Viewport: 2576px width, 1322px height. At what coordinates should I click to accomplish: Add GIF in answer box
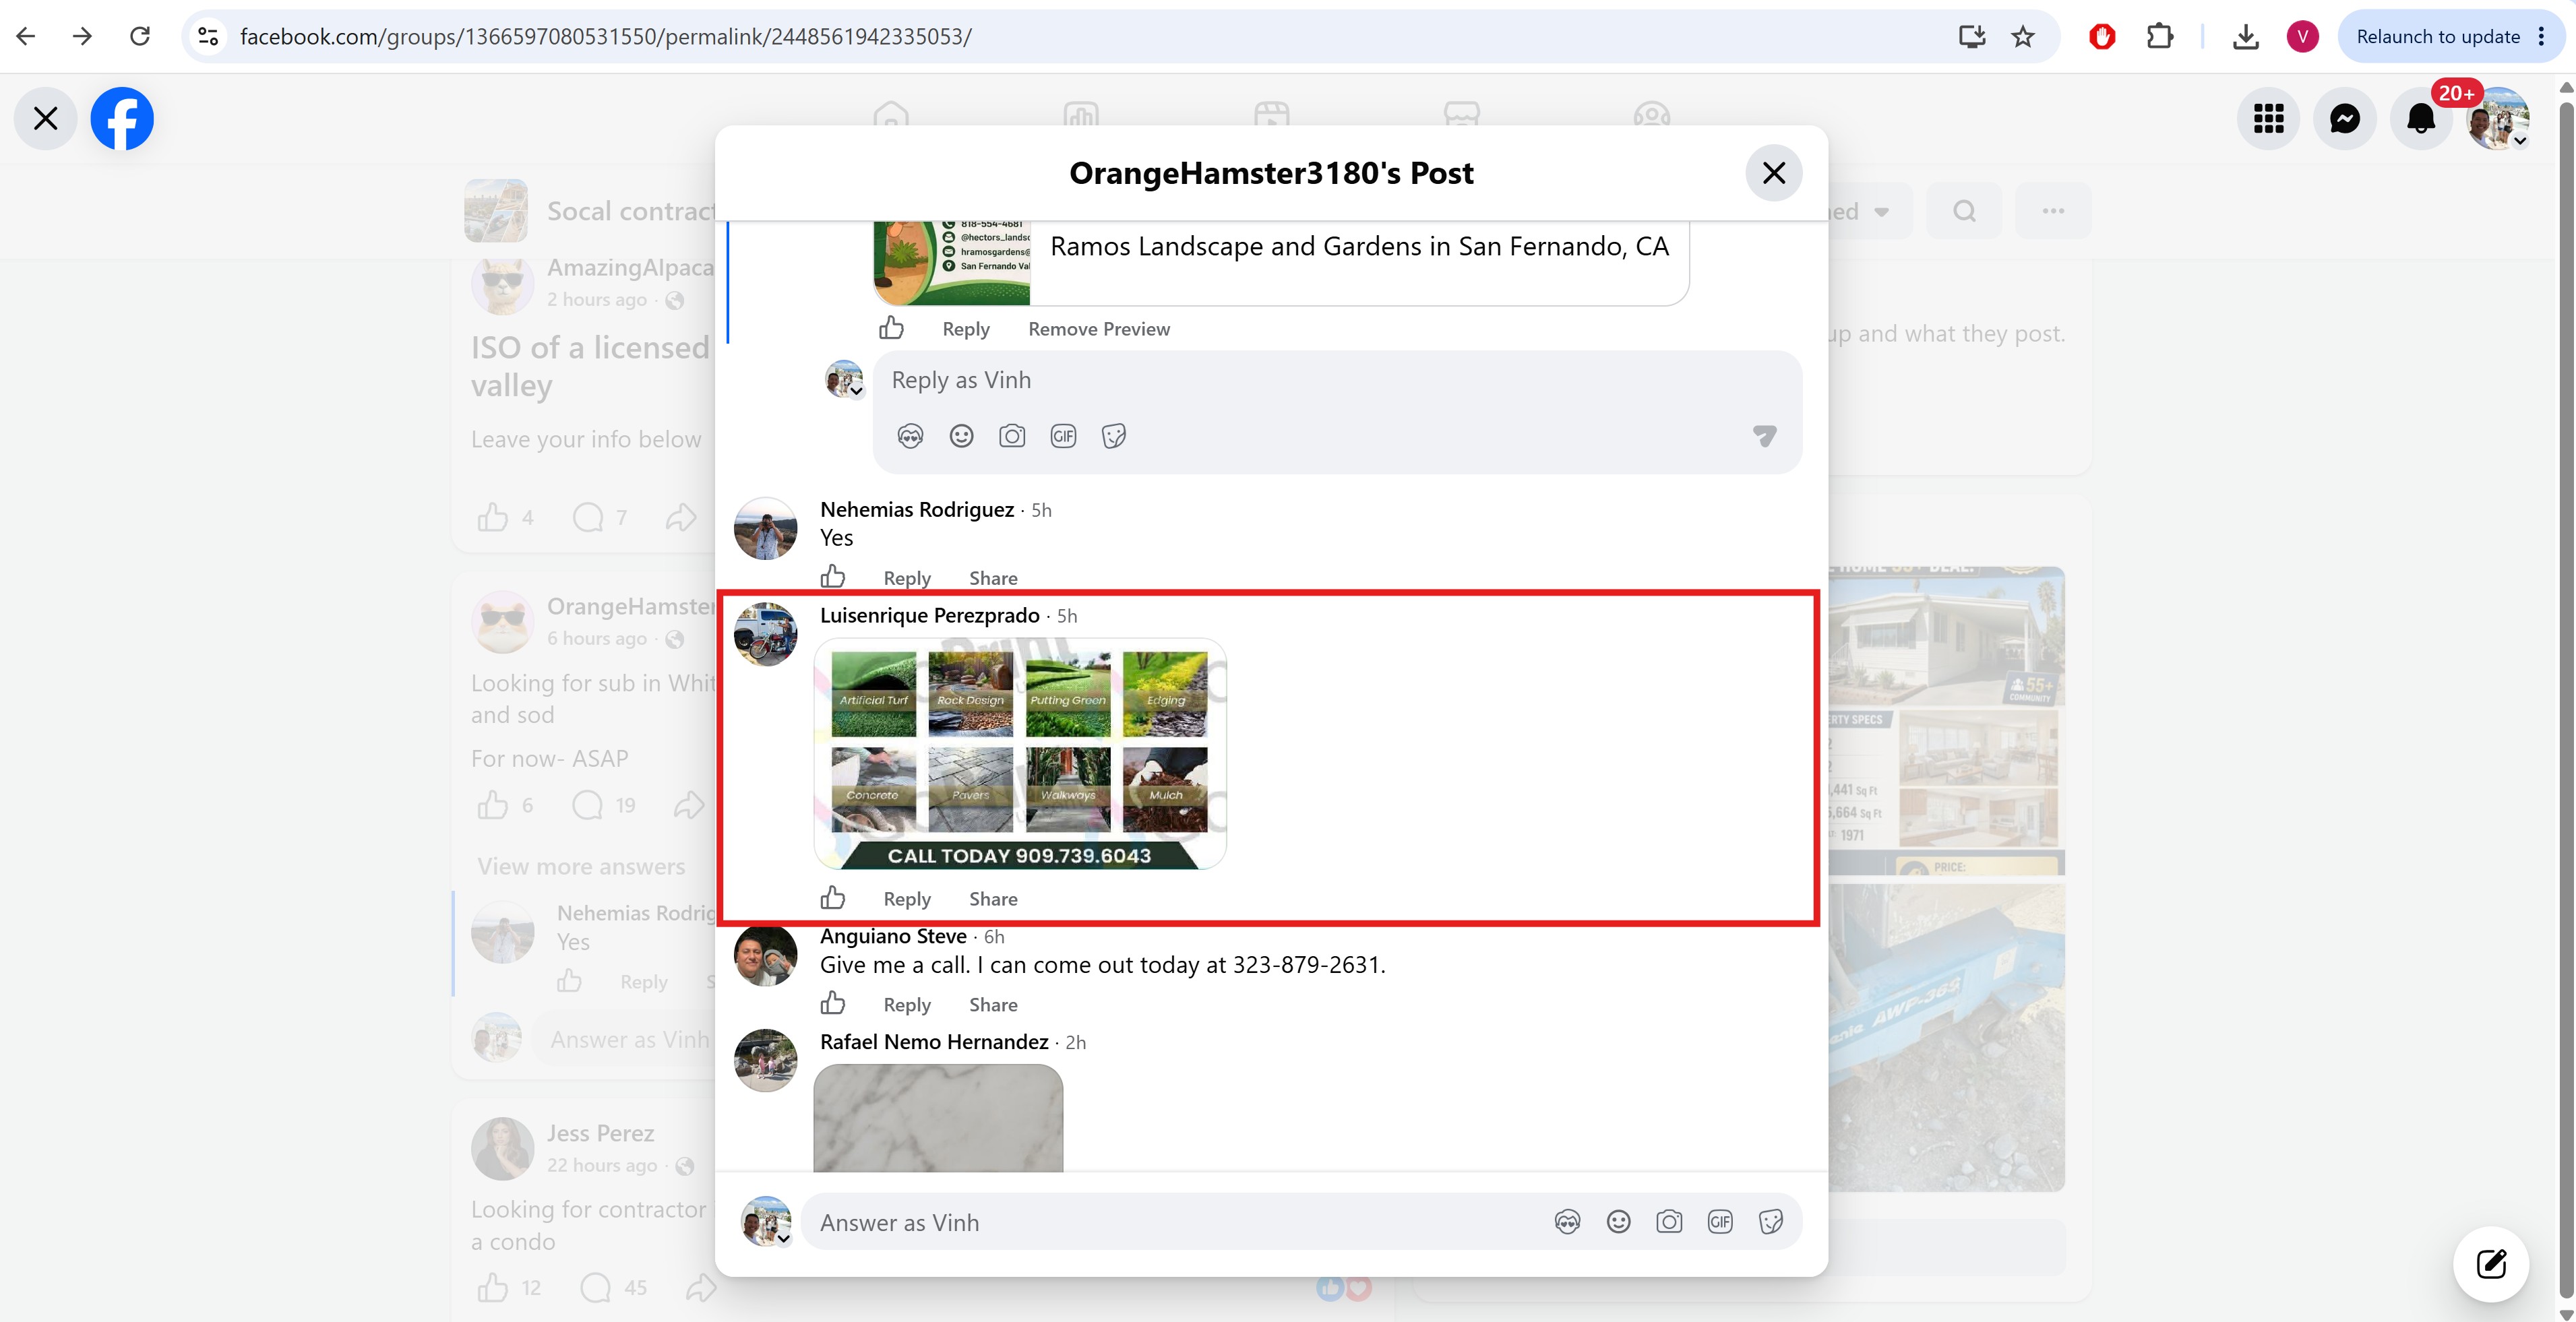[x=1720, y=1222]
